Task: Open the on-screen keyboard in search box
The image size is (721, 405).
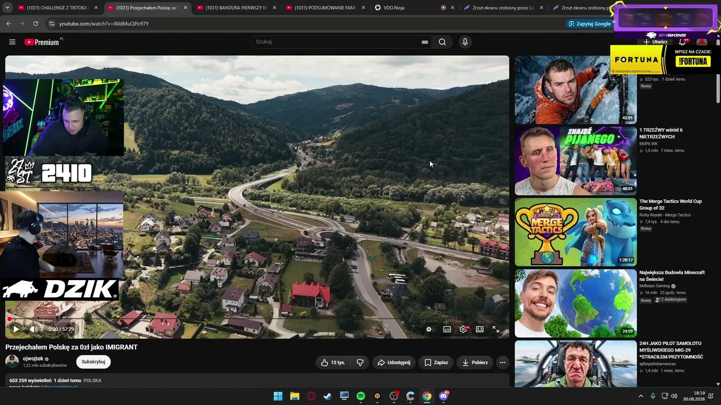Action: [425, 42]
